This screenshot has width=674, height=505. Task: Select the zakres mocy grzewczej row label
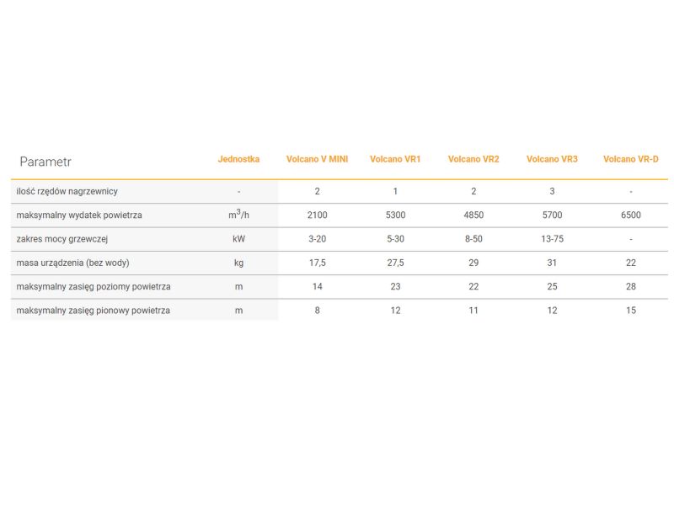click(62, 239)
